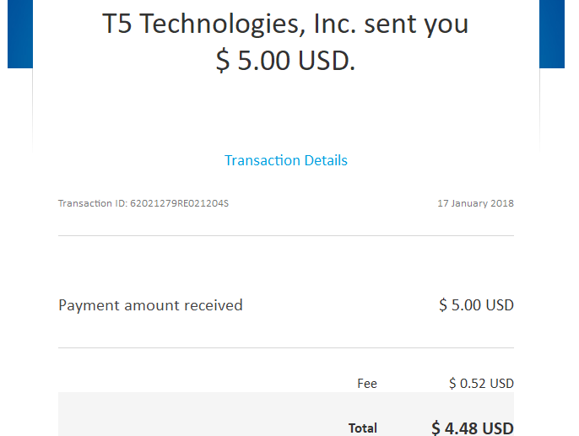Click the $ 5.00 USD payment amount value
The height and width of the screenshot is (436, 579).
click(x=476, y=305)
